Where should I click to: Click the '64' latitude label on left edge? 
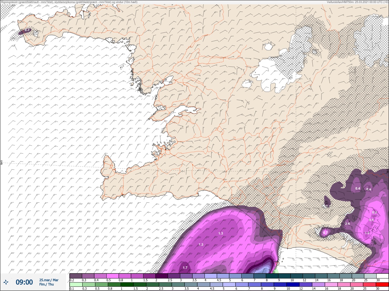(x=1, y=163)
